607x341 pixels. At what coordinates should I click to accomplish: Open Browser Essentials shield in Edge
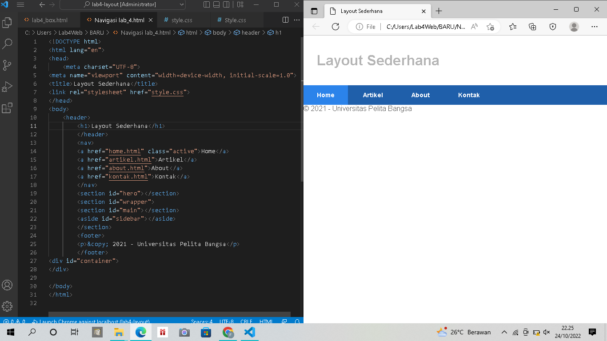[552, 27]
